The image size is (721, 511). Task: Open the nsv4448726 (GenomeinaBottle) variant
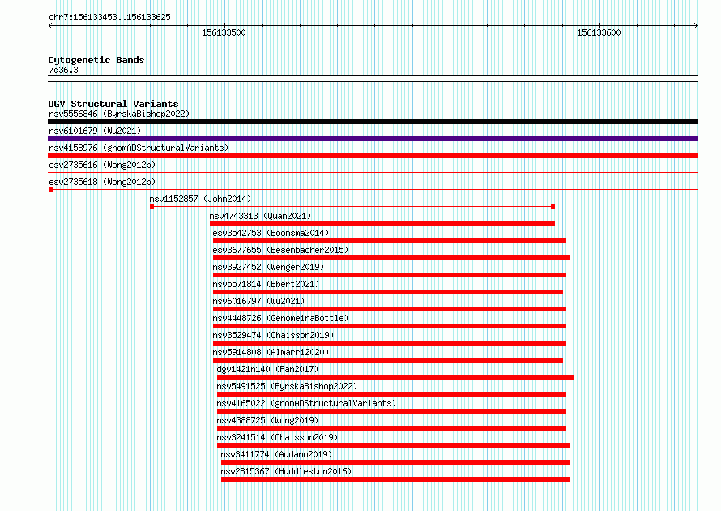[x=280, y=318]
